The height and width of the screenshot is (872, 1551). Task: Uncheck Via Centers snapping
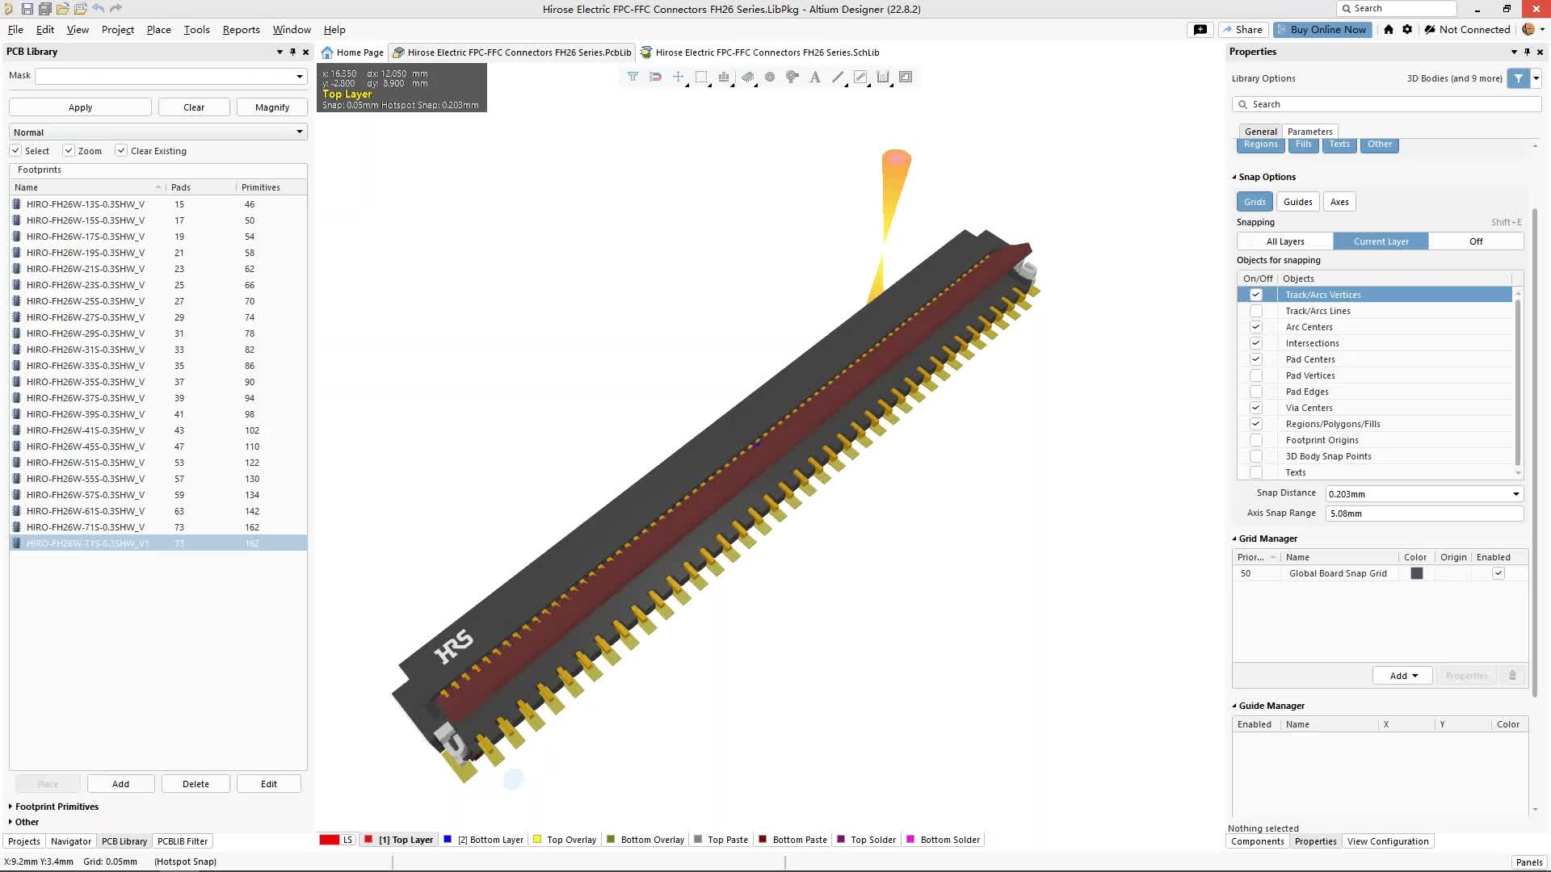tap(1255, 408)
